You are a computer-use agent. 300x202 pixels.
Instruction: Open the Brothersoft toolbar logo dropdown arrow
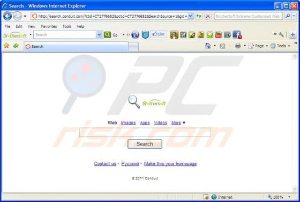pos(31,35)
